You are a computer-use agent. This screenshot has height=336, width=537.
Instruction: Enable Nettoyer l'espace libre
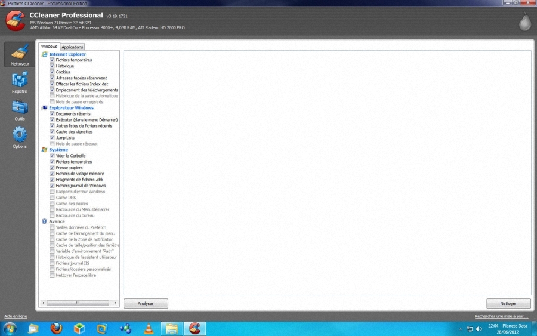click(x=52, y=275)
